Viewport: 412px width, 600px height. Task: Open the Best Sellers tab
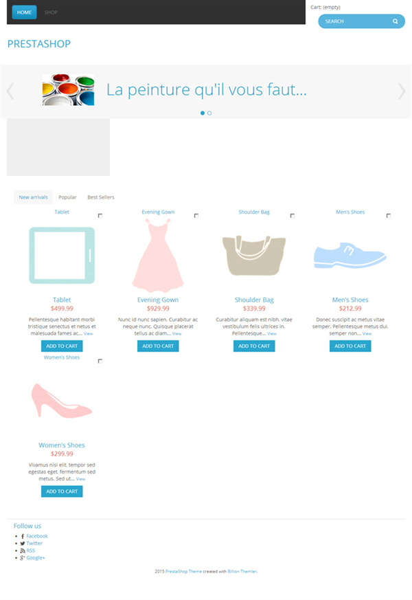point(100,197)
